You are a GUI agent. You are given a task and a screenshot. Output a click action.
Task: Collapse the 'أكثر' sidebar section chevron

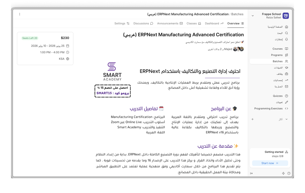click(287, 119)
